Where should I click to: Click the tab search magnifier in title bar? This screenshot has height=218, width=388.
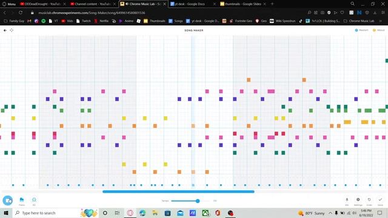[352, 4]
